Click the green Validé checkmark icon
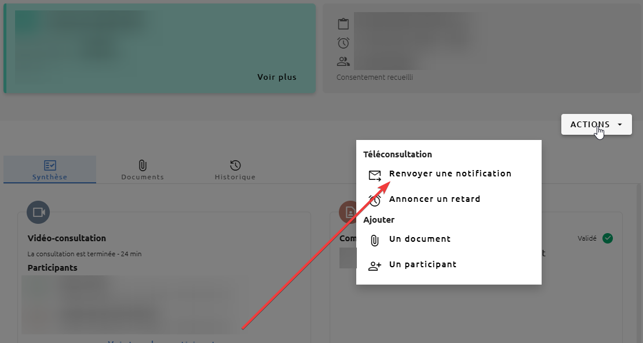The height and width of the screenshot is (343, 643). click(608, 238)
